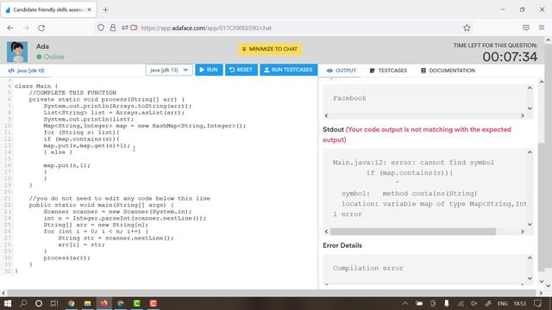
Task: Open the green Camtasia taskbar app
Action: click(x=136, y=303)
